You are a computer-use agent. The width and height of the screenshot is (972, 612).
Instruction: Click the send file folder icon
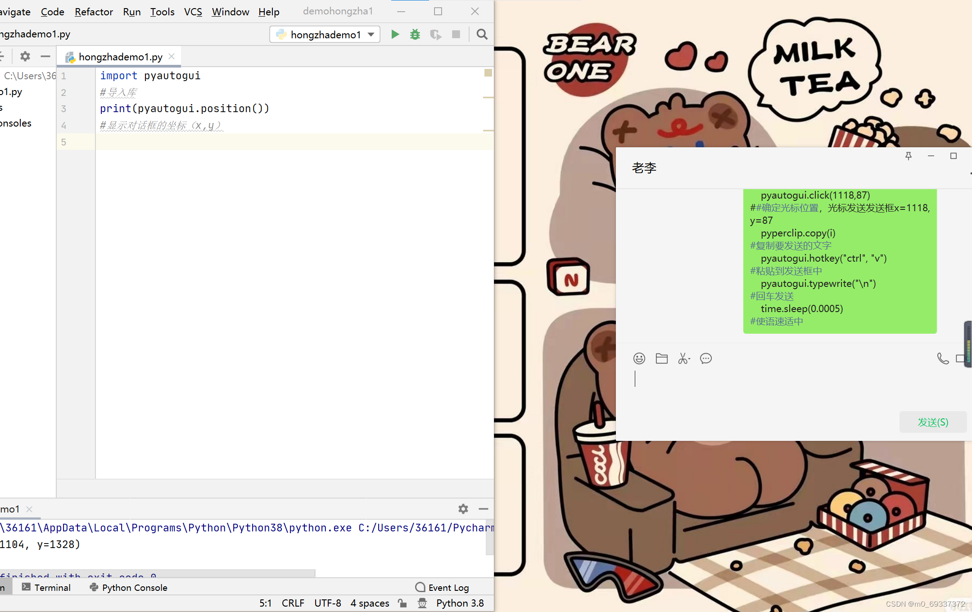(x=661, y=358)
